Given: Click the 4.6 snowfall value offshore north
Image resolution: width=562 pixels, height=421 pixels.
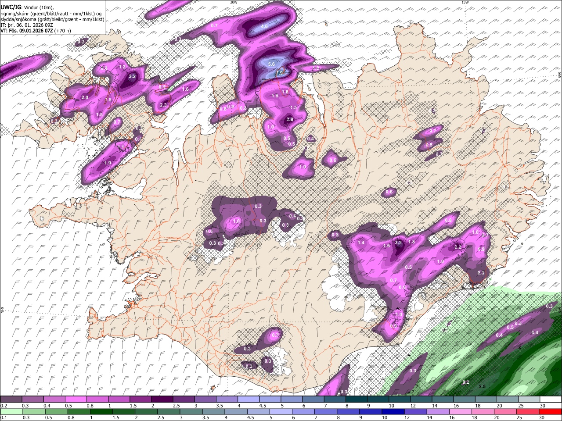Looking at the screenshot, I should (264, 26).
